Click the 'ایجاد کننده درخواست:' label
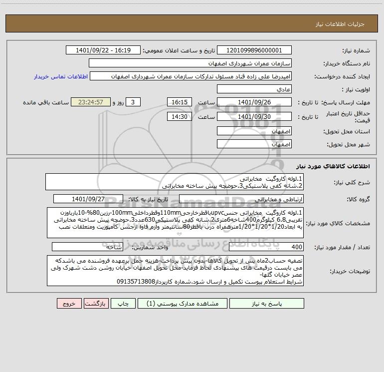 tap(342, 77)
